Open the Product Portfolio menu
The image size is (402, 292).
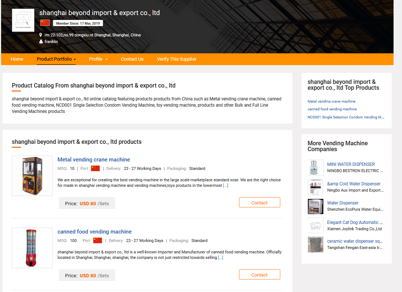click(x=56, y=59)
